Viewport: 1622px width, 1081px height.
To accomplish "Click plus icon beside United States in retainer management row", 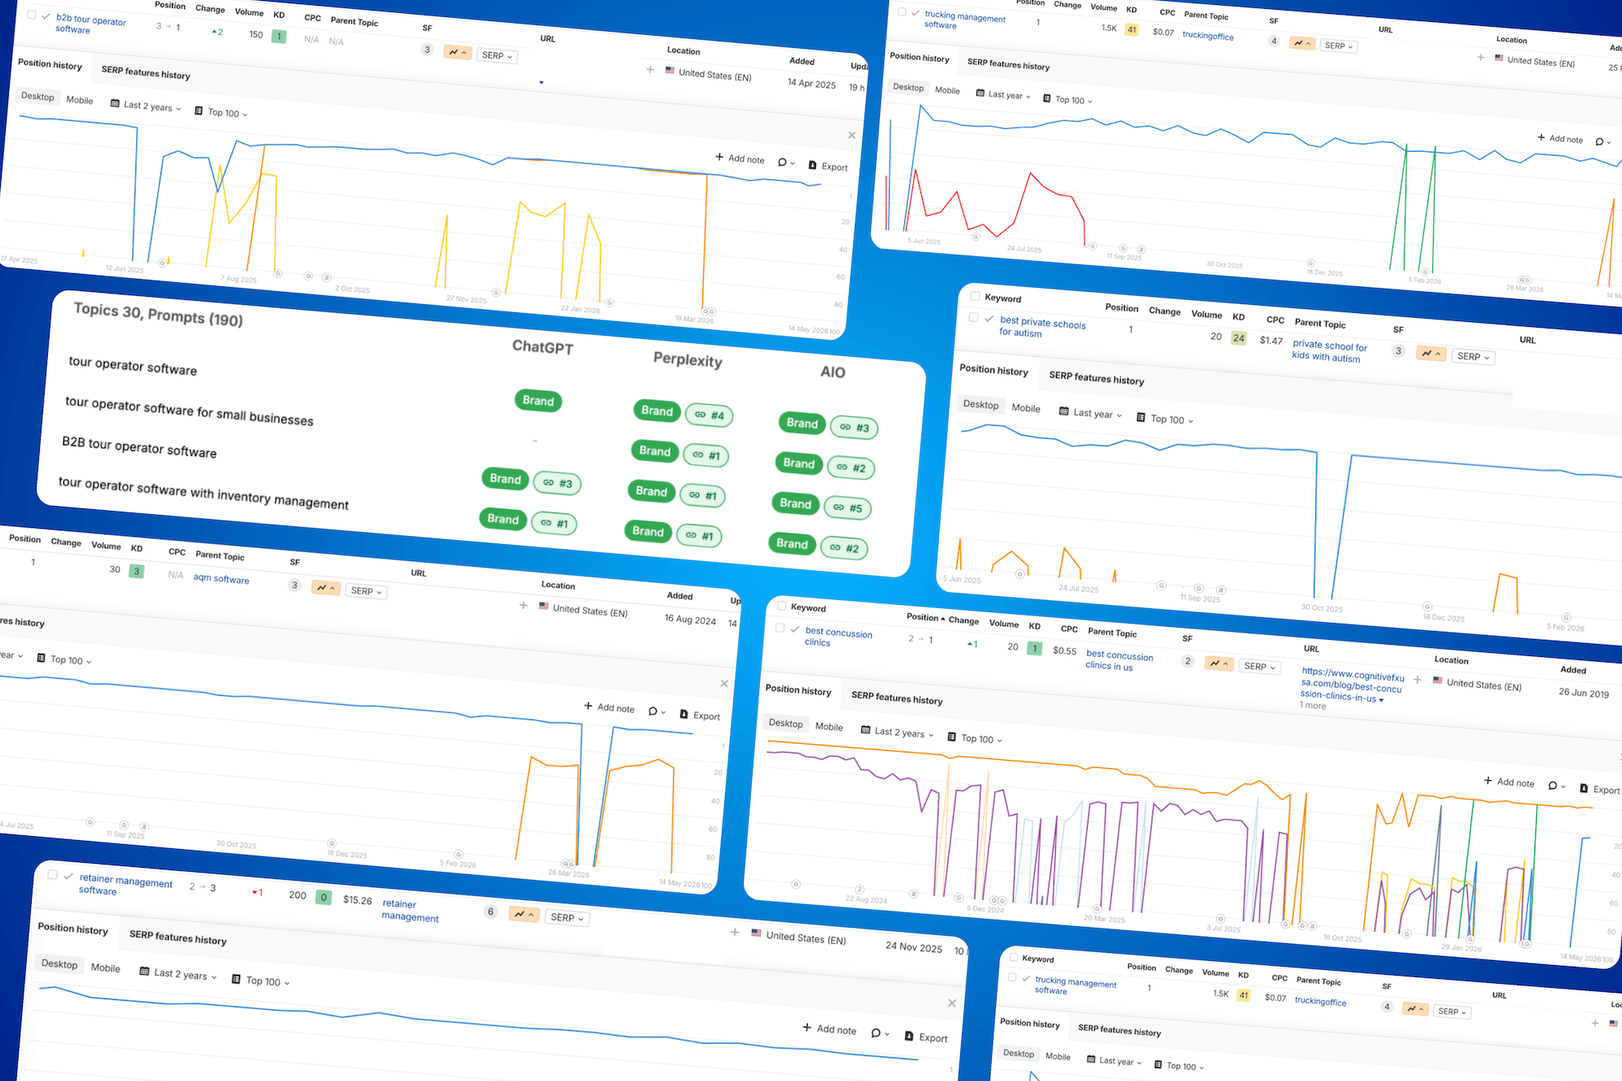I will [735, 933].
